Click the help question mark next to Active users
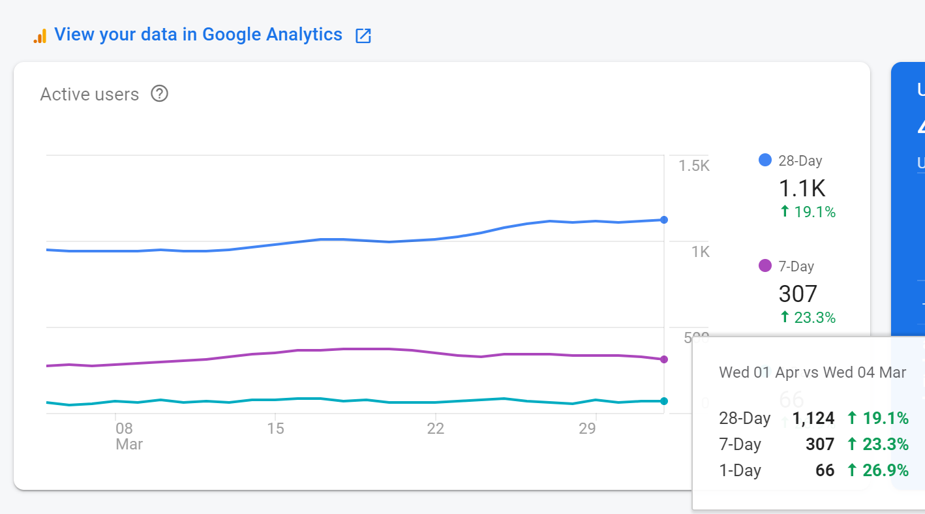The image size is (925, 514). 159,94
